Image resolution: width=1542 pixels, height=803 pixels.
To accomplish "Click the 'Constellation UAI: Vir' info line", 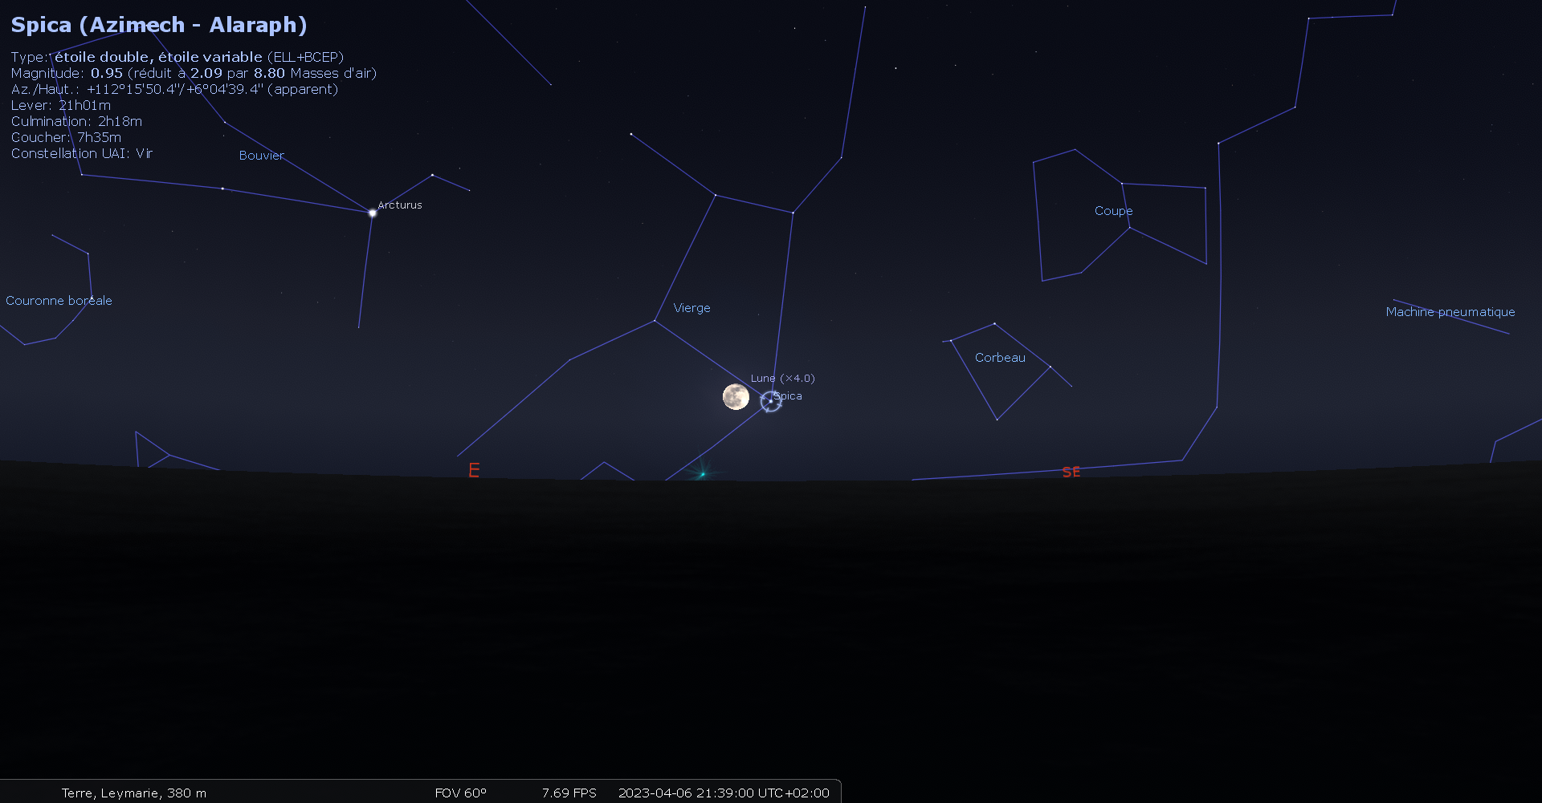I will tap(82, 153).
